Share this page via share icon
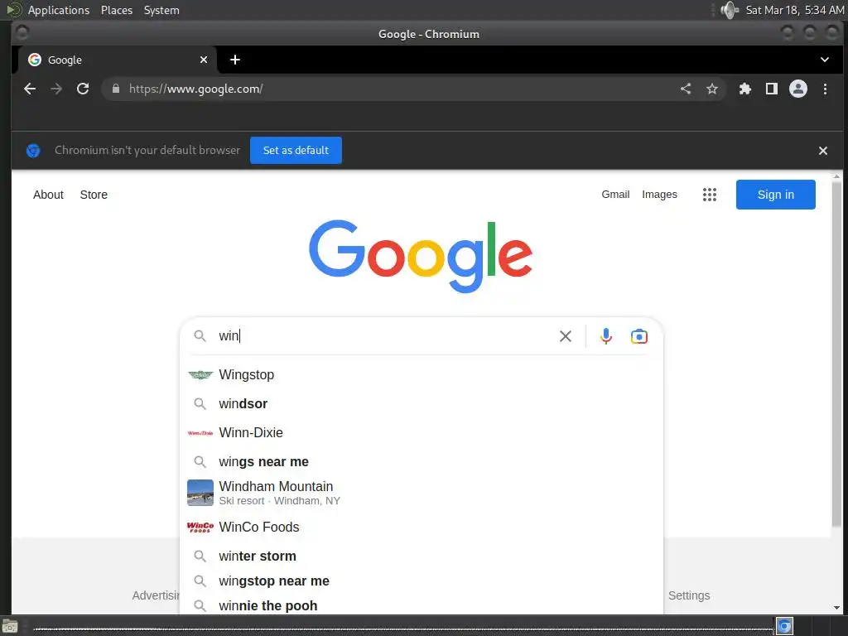This screenshot has width=848, height=636. [x=685, y=89]
